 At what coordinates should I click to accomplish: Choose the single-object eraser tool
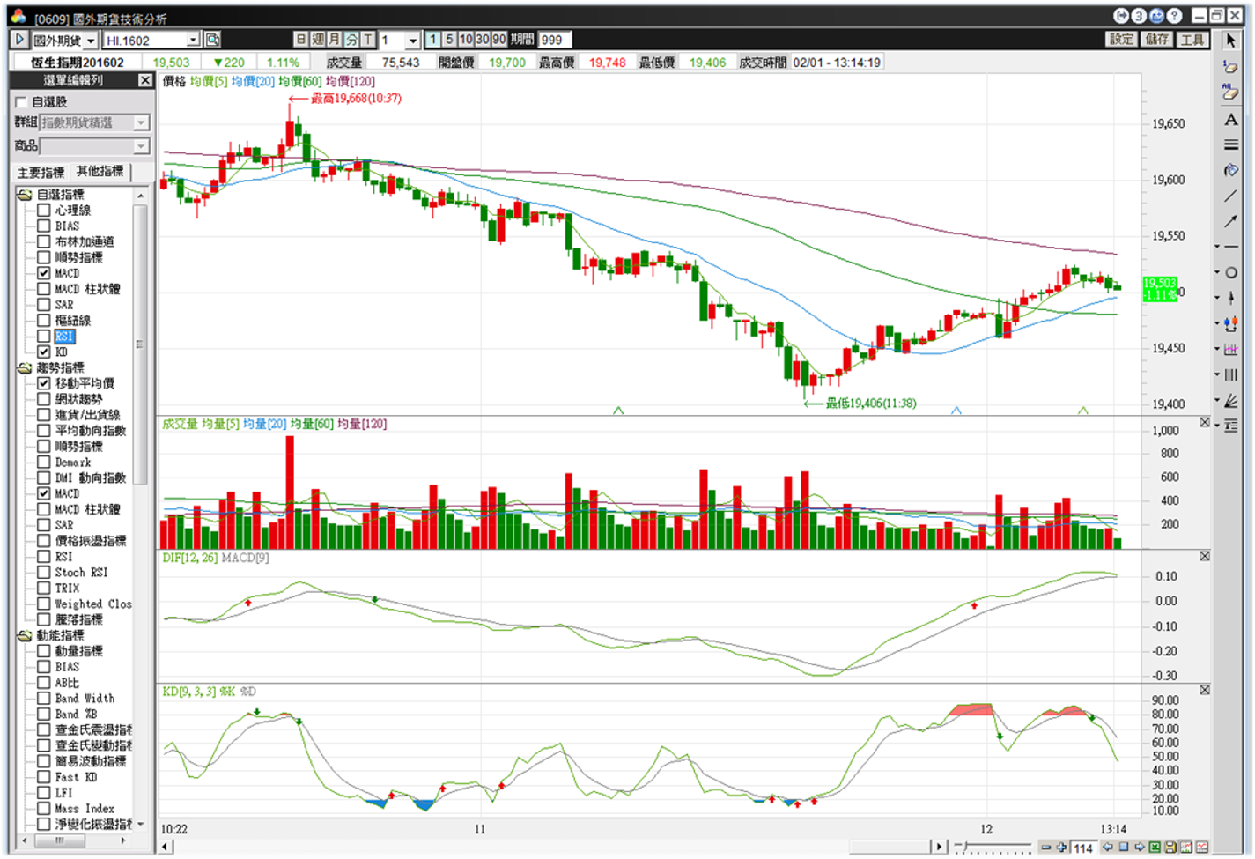pyautogui.click(x=1230, y=67)
